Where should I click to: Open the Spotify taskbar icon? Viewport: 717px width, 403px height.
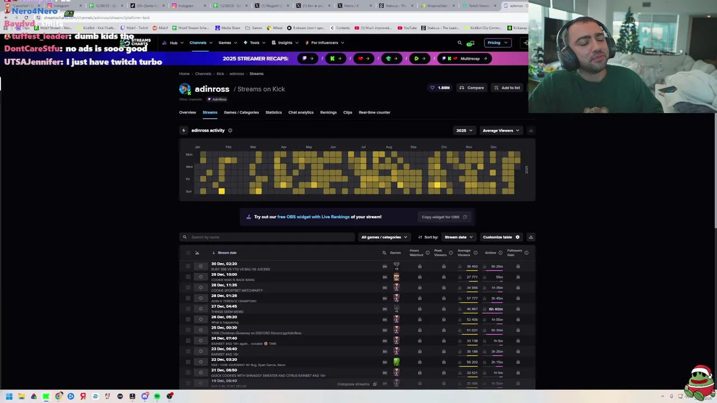157,396
